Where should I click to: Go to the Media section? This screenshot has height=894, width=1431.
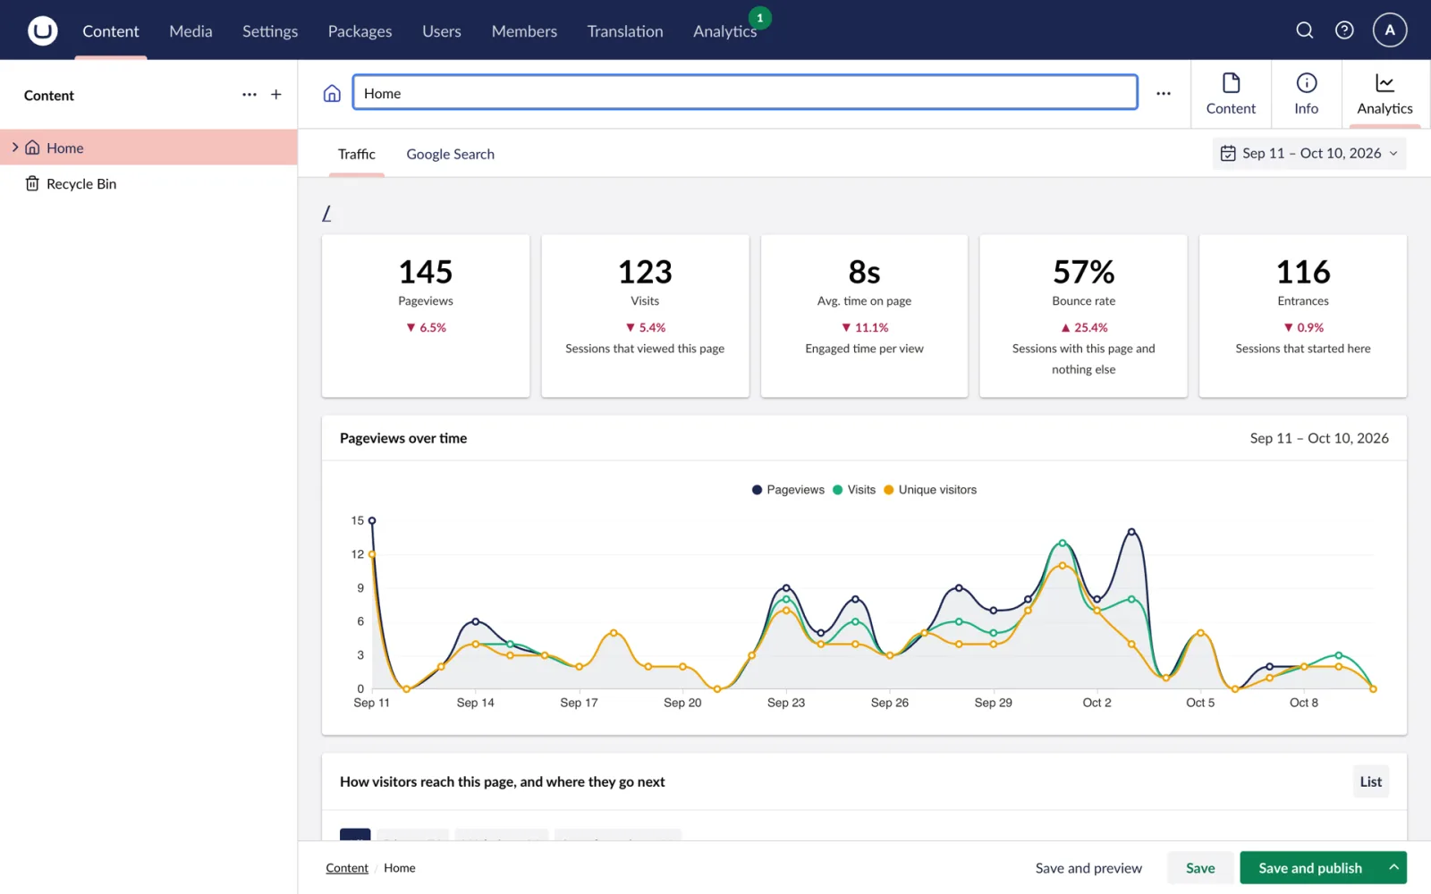(x=191, y=31)
